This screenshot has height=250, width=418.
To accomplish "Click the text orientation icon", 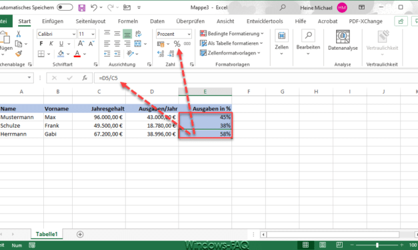I will coord(130,54).
